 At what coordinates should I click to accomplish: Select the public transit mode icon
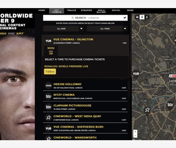[142, 17]
